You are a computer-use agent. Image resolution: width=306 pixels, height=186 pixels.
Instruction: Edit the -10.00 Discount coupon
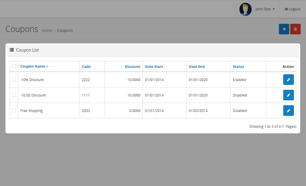(288, 95)
